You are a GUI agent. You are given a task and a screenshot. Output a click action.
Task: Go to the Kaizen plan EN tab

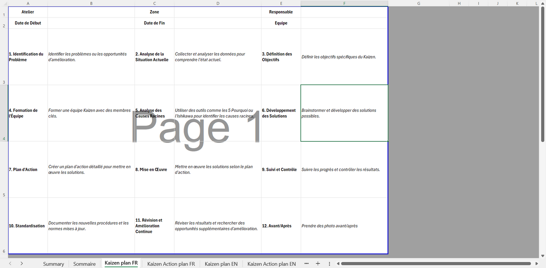coord(221,264)
